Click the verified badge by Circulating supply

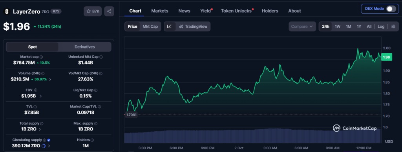(49, 140)
